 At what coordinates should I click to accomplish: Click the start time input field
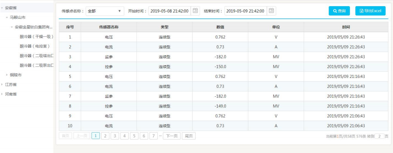pyautogui.click(x=170, y=11)
